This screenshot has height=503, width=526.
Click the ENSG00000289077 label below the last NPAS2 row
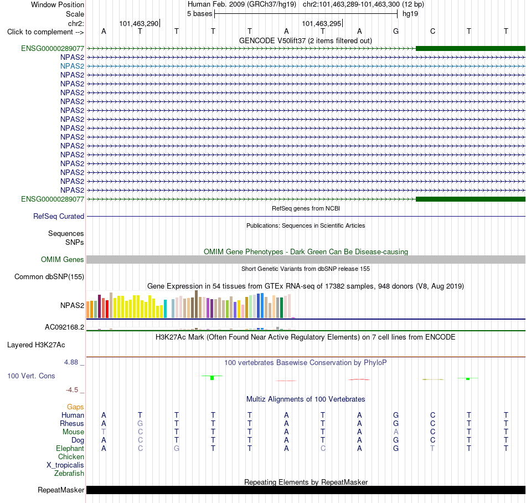tap(53, 199)
